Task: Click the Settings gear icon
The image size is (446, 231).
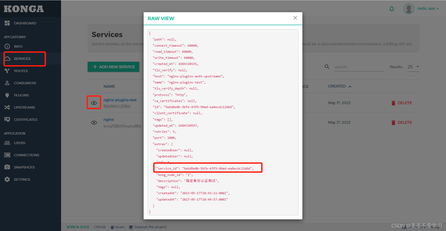Action: [7, 179]
